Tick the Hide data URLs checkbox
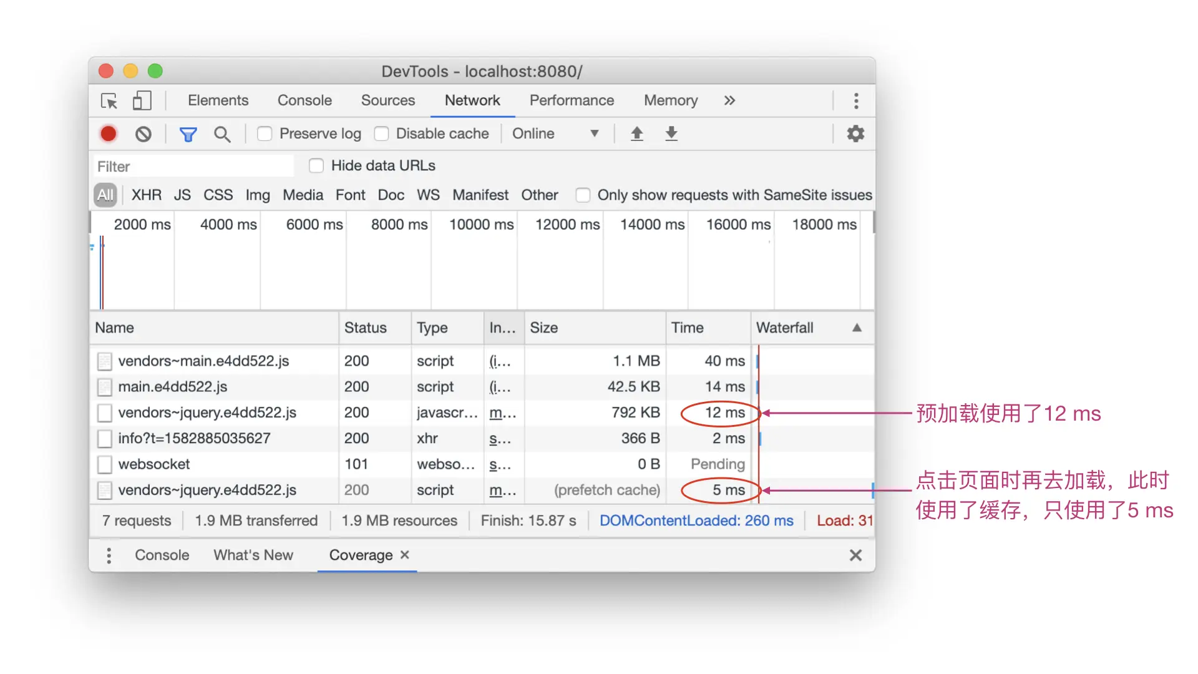Image resolution: width=1198 pixels, height=674 pixels. point(316,165)
